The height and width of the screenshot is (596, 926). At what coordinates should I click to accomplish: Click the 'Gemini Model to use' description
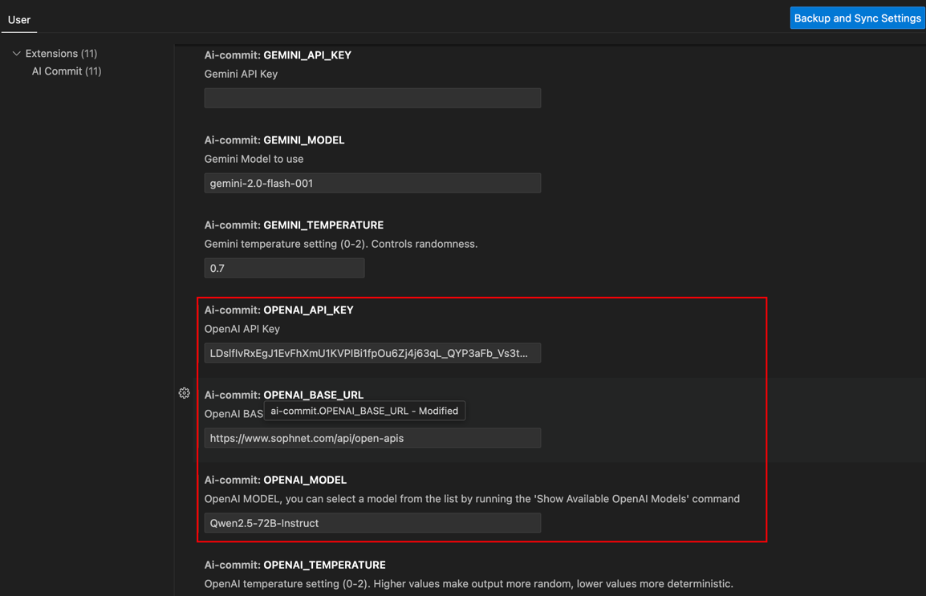254,159
